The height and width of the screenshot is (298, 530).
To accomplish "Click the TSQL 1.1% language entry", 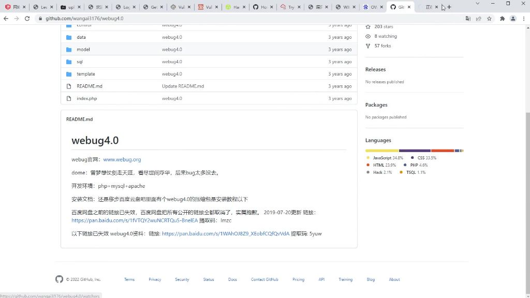I will [x=413, y=172].
